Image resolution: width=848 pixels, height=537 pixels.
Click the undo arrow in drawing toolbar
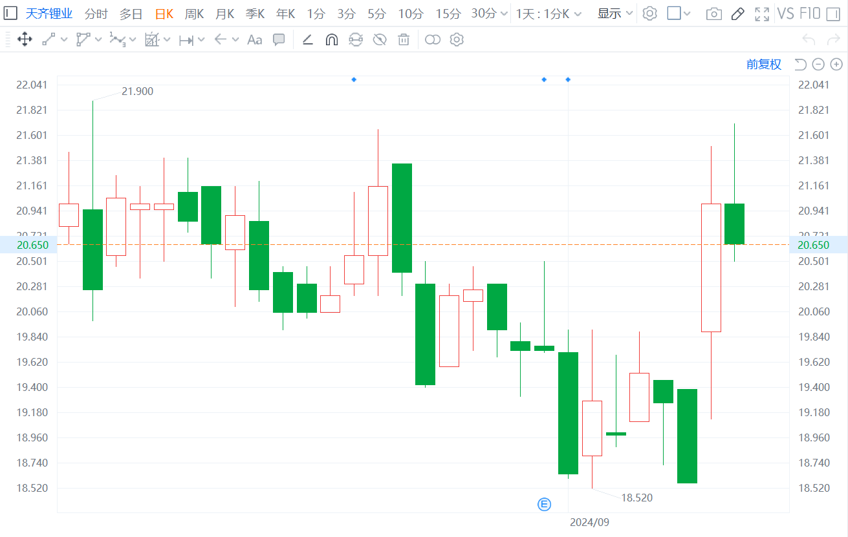coord(809,40)
